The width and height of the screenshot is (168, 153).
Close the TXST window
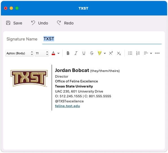pos(6,8)
